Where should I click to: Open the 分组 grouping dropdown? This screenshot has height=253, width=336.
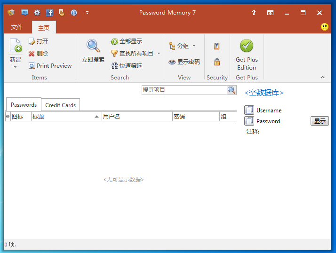click(x=182, y=46)
